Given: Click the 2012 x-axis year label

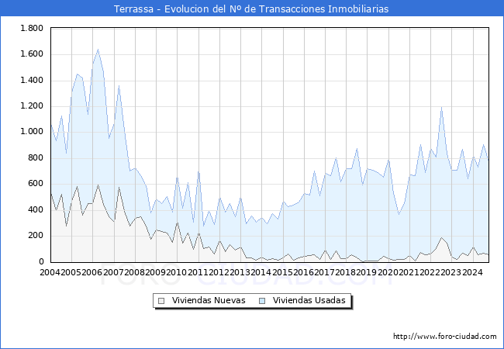Looking at the screenshot, I should pyautogui.click(x=219, y=272).
